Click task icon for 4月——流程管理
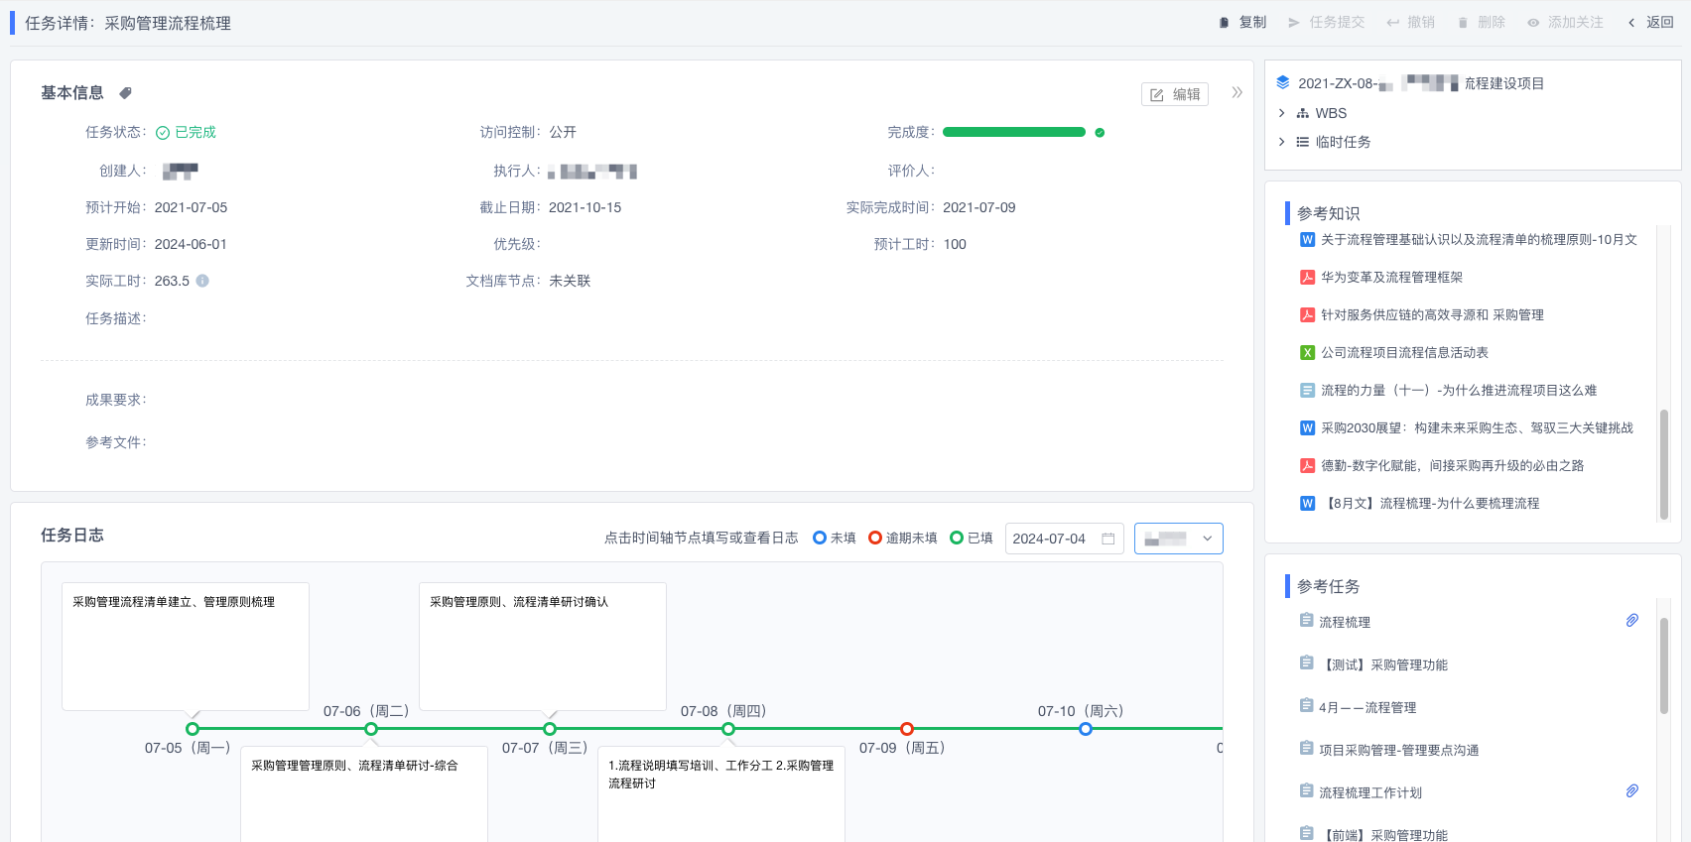 click(x=1307, y=705)
